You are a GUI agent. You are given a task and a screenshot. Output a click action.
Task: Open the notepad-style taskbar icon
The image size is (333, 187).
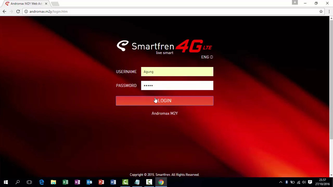[137, 182]
